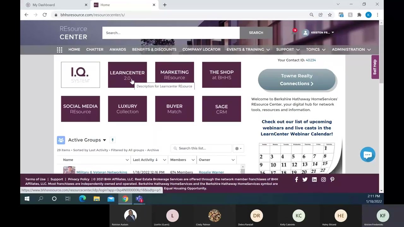
Task: Open the Buyer Match tile
Action: [x=175, y=109]
